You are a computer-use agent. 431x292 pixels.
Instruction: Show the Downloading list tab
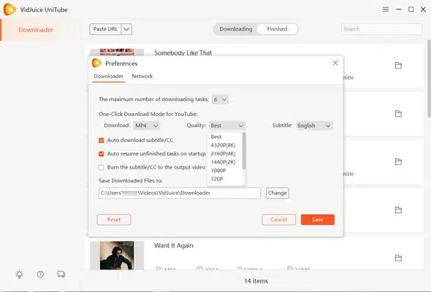[x=235, y=29]
